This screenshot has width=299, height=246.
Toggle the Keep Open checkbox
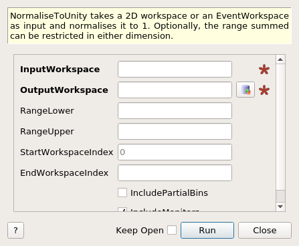(172, 230)
